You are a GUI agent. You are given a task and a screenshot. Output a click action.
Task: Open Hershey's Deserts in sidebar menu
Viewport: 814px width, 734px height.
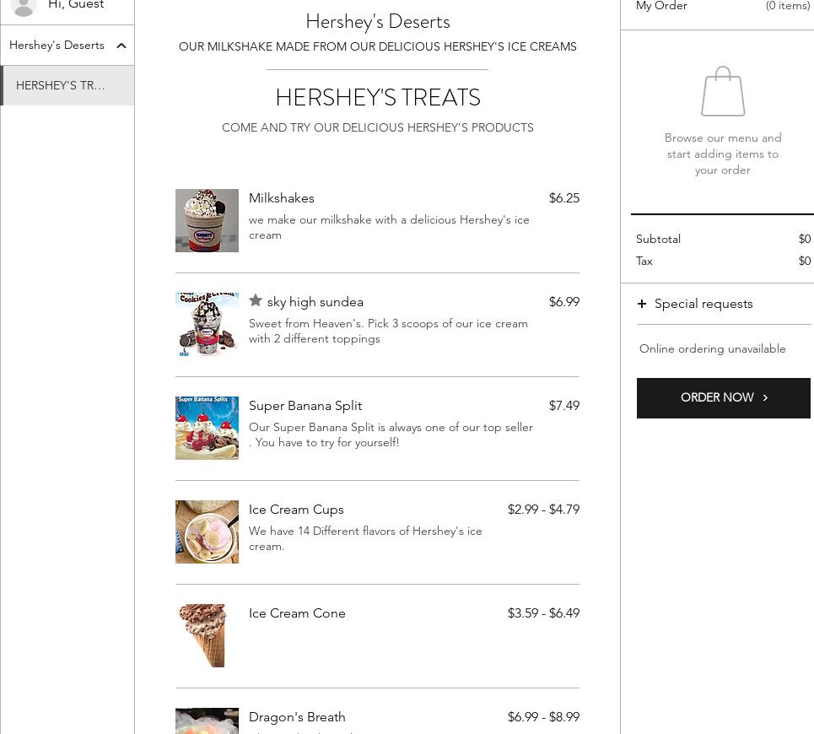[x=57, y=46]
